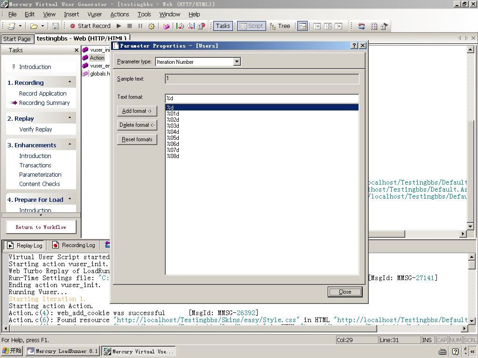
Task: Expand hidden tray icons chevron
Action: point(472,351)
